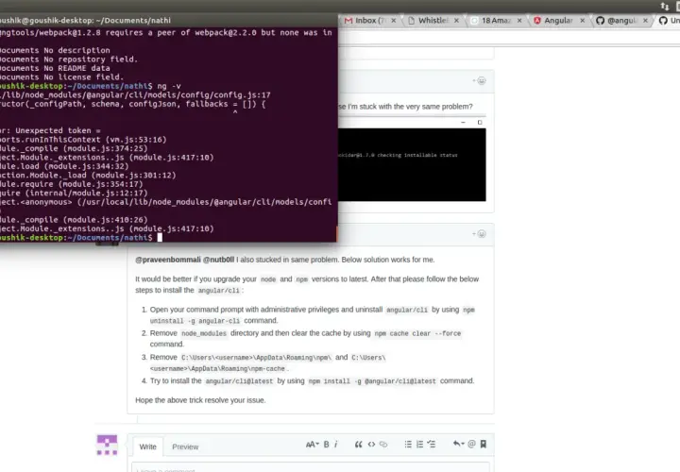
Task: Close the 18 Amaz browser tab
Action: (519, 21)
